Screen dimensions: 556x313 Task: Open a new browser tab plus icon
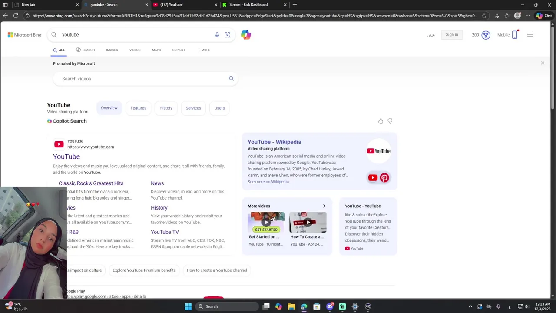(295, 4)
